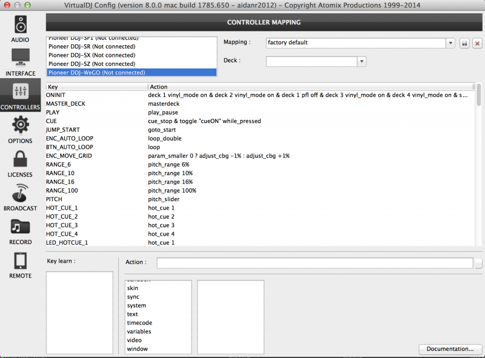Select the RANGE_16 key row
485x358 pixels.
click(x=260, y=182)
